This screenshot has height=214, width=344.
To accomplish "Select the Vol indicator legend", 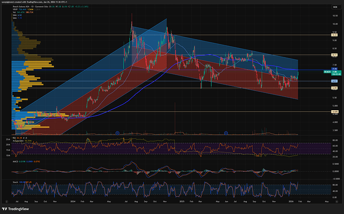I will [5, 12].
